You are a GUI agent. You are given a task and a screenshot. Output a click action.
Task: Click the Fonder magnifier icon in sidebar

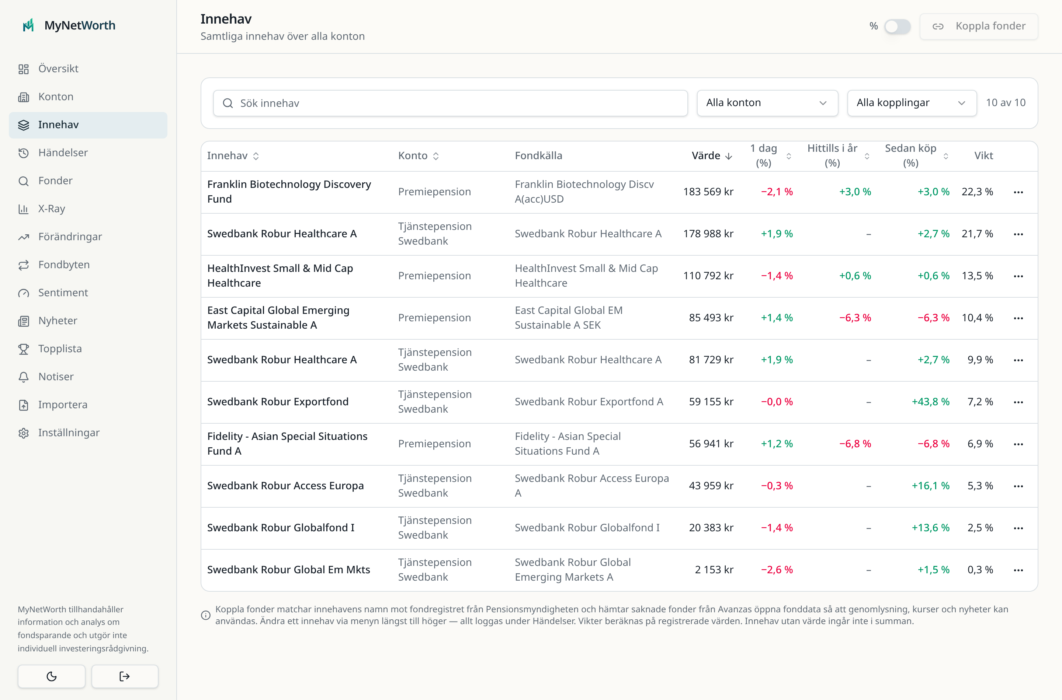tap(24, 181)
